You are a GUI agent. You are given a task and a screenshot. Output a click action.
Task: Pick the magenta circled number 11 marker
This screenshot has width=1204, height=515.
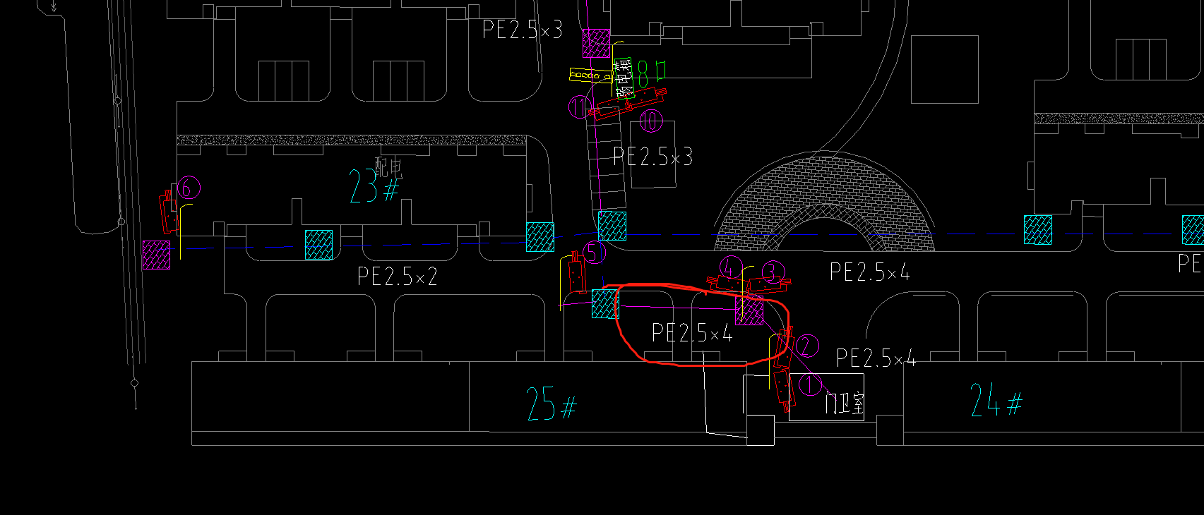(x=580, y=107)
